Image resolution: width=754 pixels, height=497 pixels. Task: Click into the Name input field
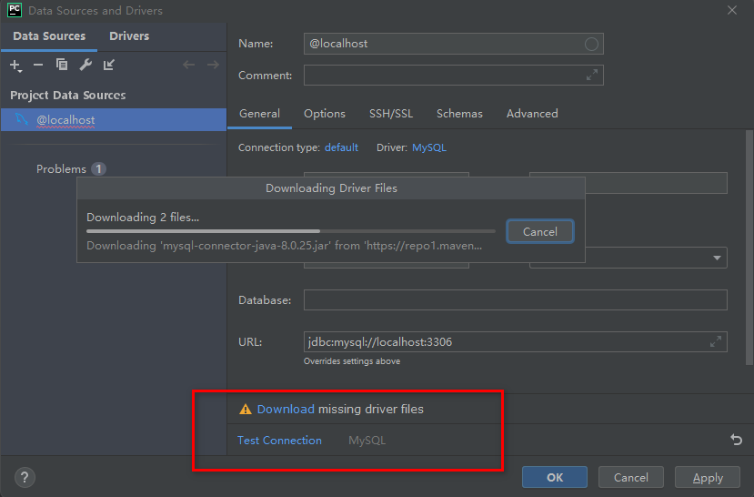454,44
